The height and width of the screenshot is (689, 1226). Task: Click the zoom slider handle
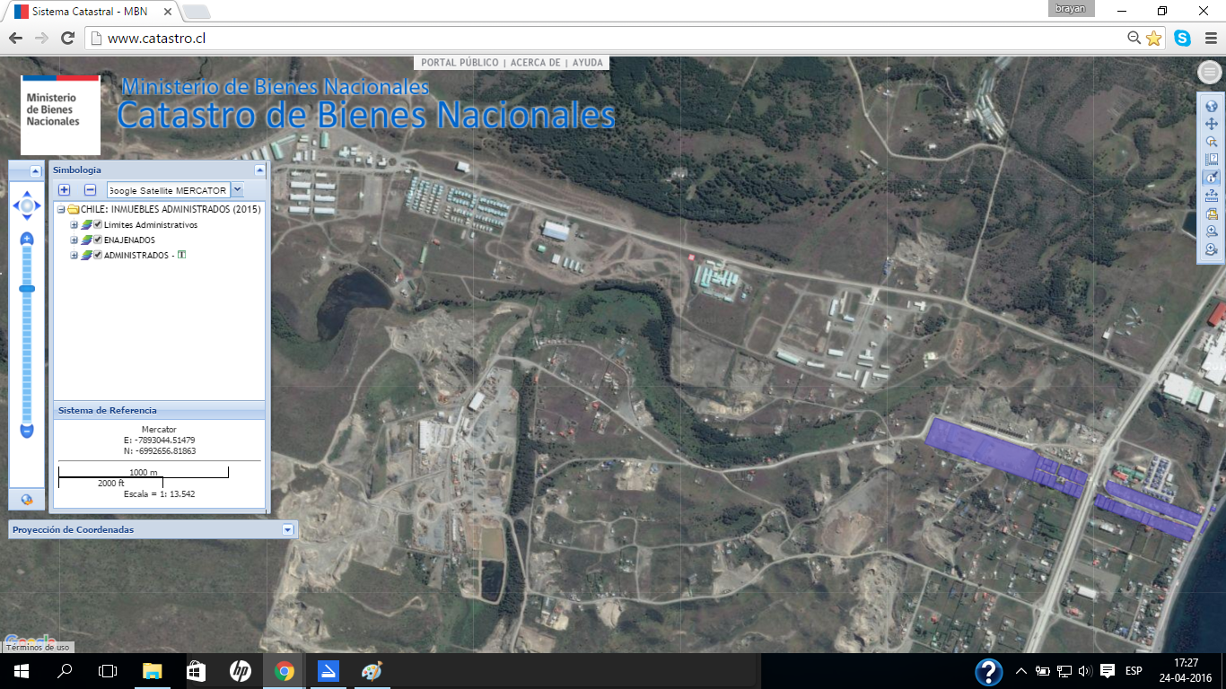coord(27,288)
